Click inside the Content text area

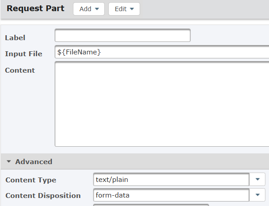click(x=162, y=104)
